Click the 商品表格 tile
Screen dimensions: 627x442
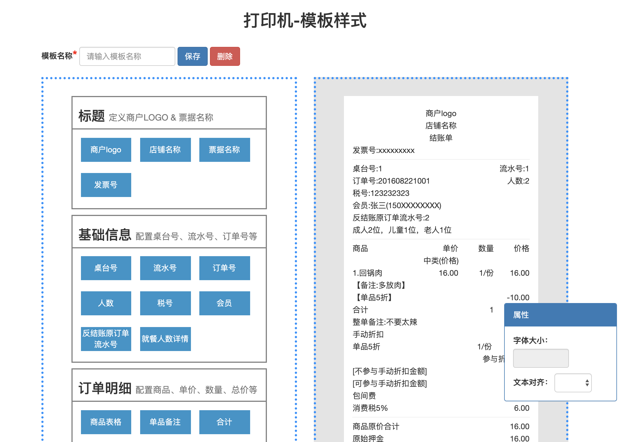(x=106, y=422)
